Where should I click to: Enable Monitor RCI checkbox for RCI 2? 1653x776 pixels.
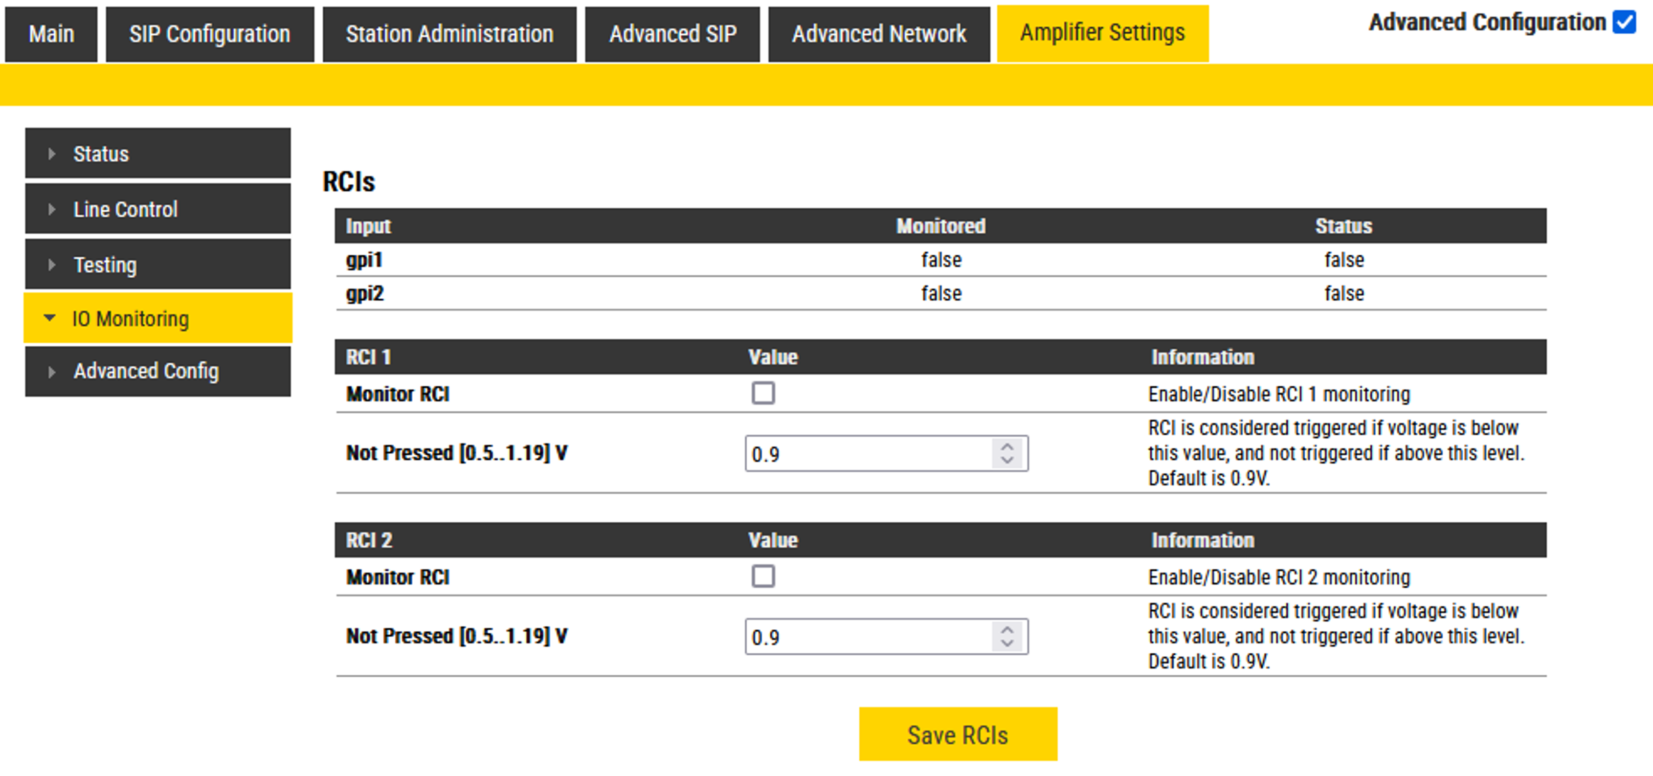click(763, 576)
